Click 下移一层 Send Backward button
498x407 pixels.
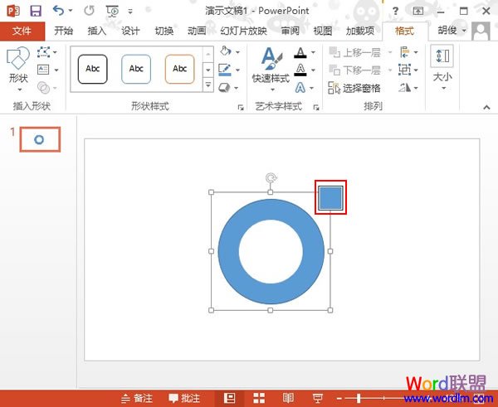pos(355,70)
